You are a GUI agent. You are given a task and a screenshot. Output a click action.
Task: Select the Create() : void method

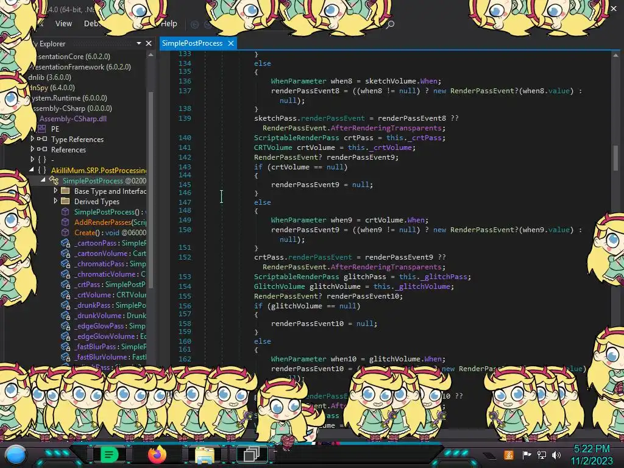click(110, 232)
